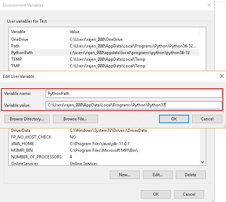Select the NUMBER_OF_PROCESSORS system variable
226x202 pixels.
point(36,157)
